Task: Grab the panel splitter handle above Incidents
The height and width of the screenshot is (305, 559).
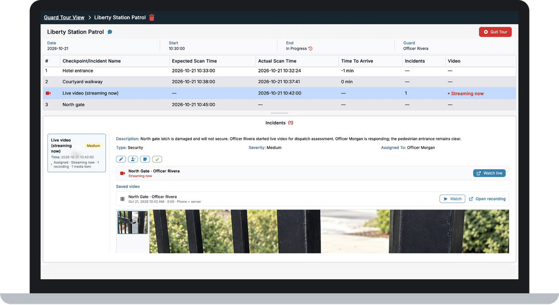Action: (x=279, y=113)
